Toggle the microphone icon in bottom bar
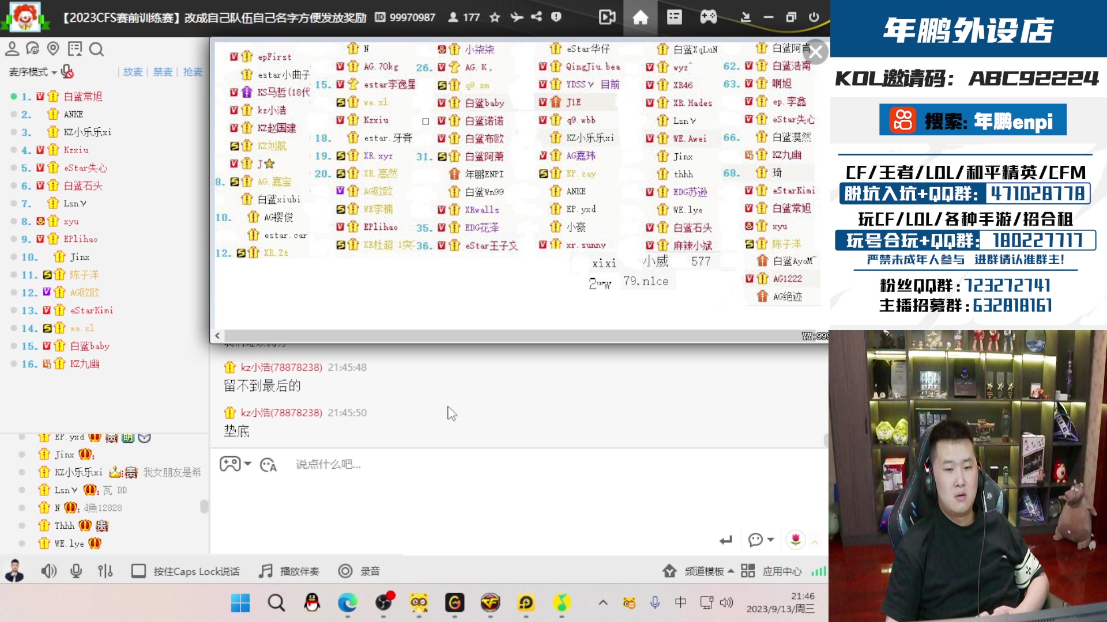 click(x=76, y=571)
